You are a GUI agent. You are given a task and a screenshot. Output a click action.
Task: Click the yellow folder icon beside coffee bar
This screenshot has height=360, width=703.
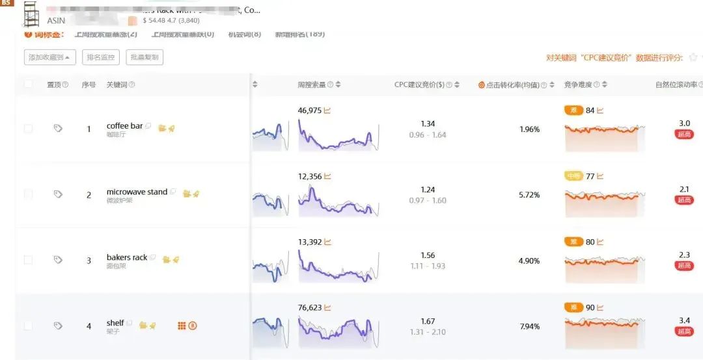(x=162, y=129)
